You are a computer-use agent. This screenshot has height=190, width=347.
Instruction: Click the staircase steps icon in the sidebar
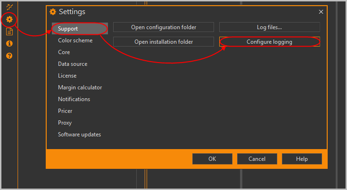click(9, 7)
